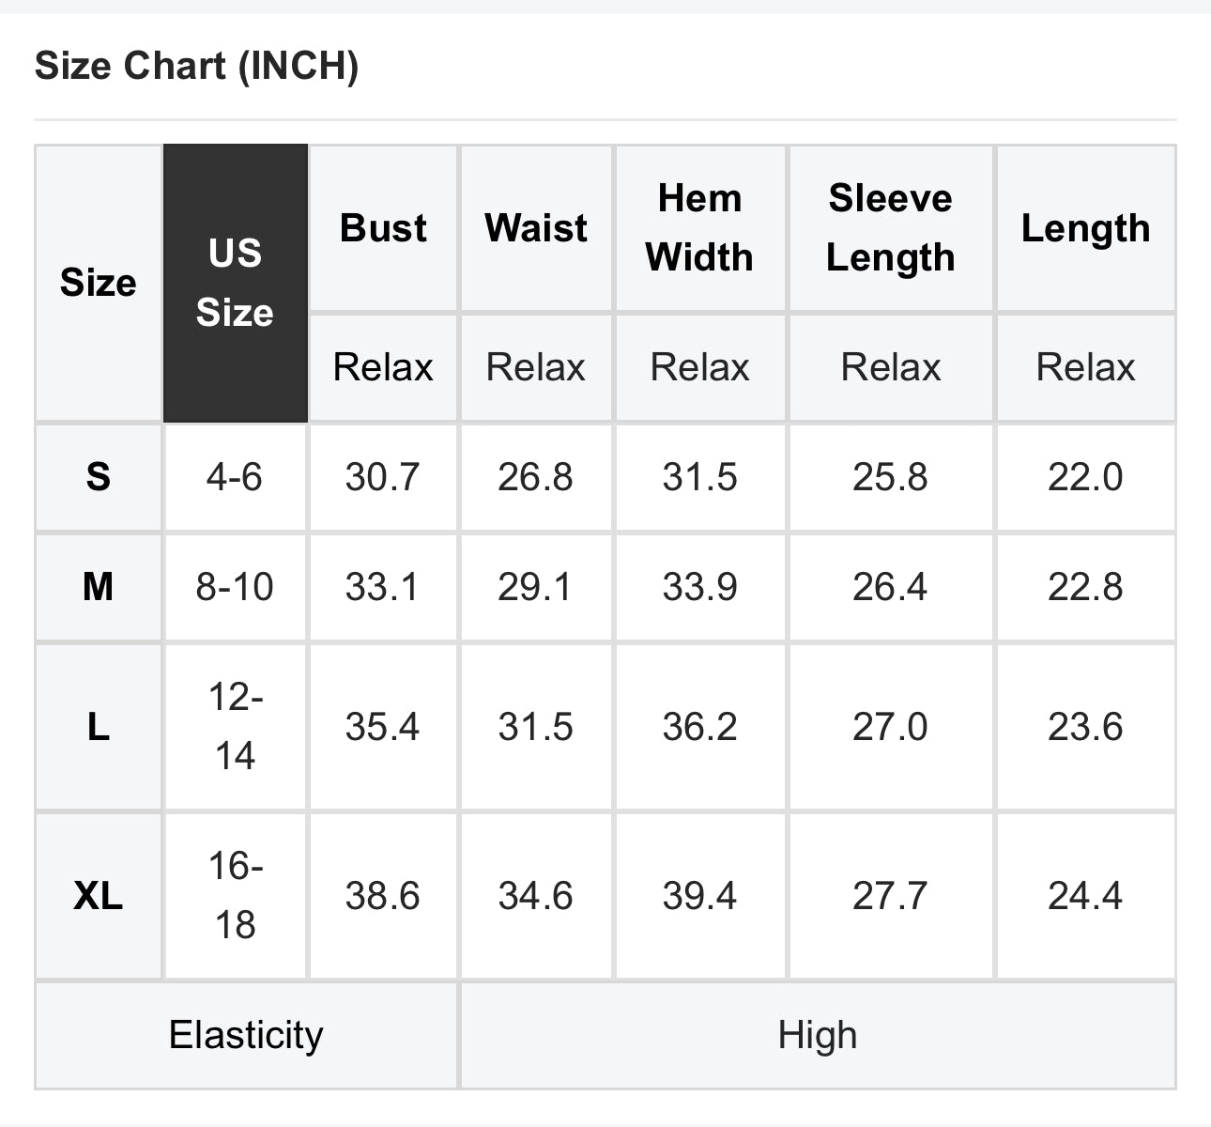Click the 38.6 bust measurement for XL
This screenshot has height=1127, width=1211.
tap(382, 896)
